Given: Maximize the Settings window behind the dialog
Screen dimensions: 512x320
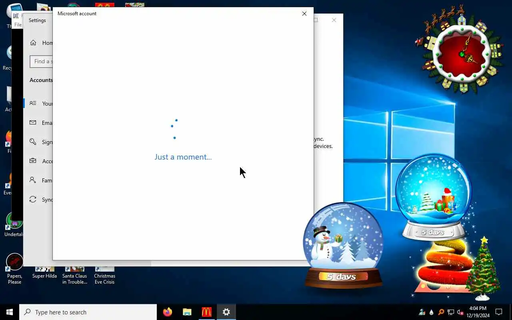Looking at the screenshot, I should (x=316, y=20).
